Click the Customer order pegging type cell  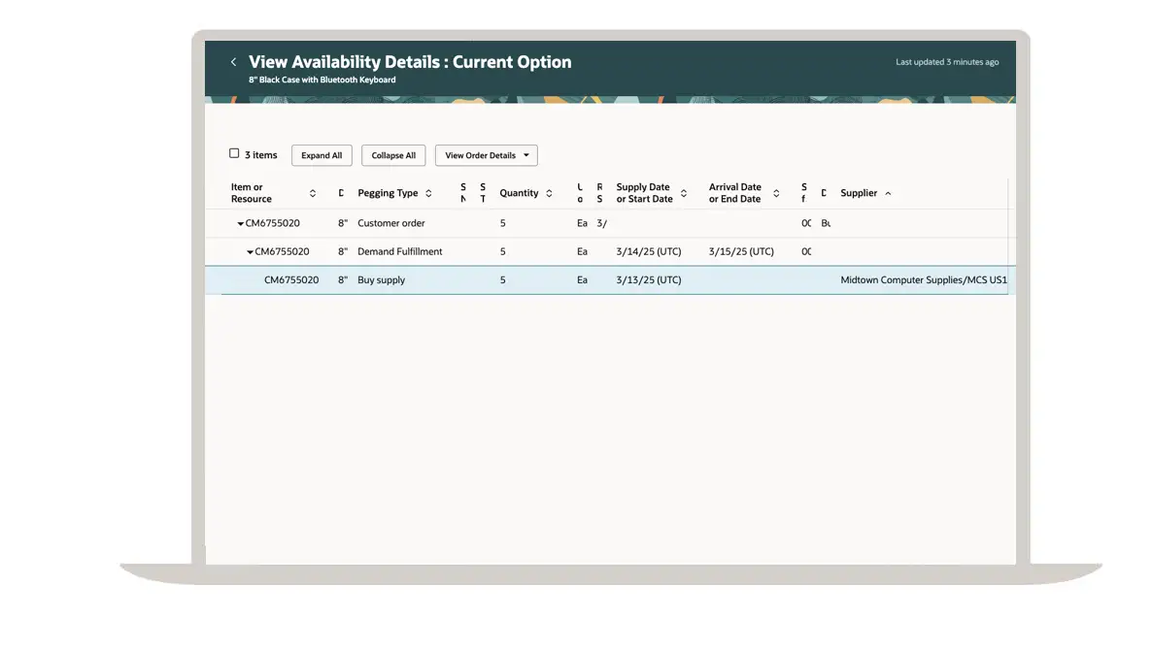pyautogui.click(x=390, y=223)
